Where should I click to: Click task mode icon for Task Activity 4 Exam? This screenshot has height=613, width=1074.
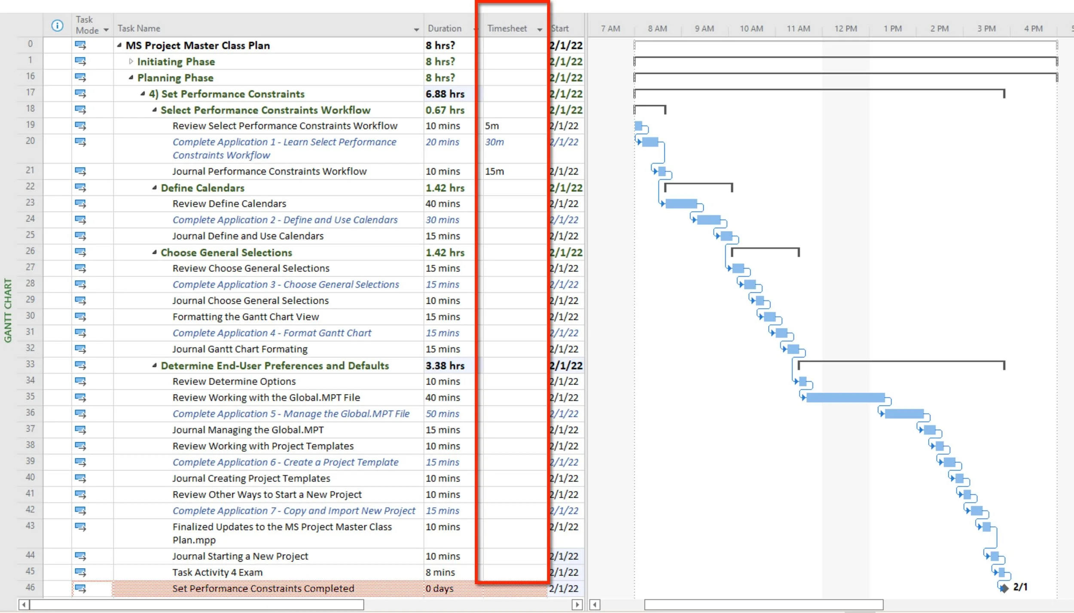[80, 572]
